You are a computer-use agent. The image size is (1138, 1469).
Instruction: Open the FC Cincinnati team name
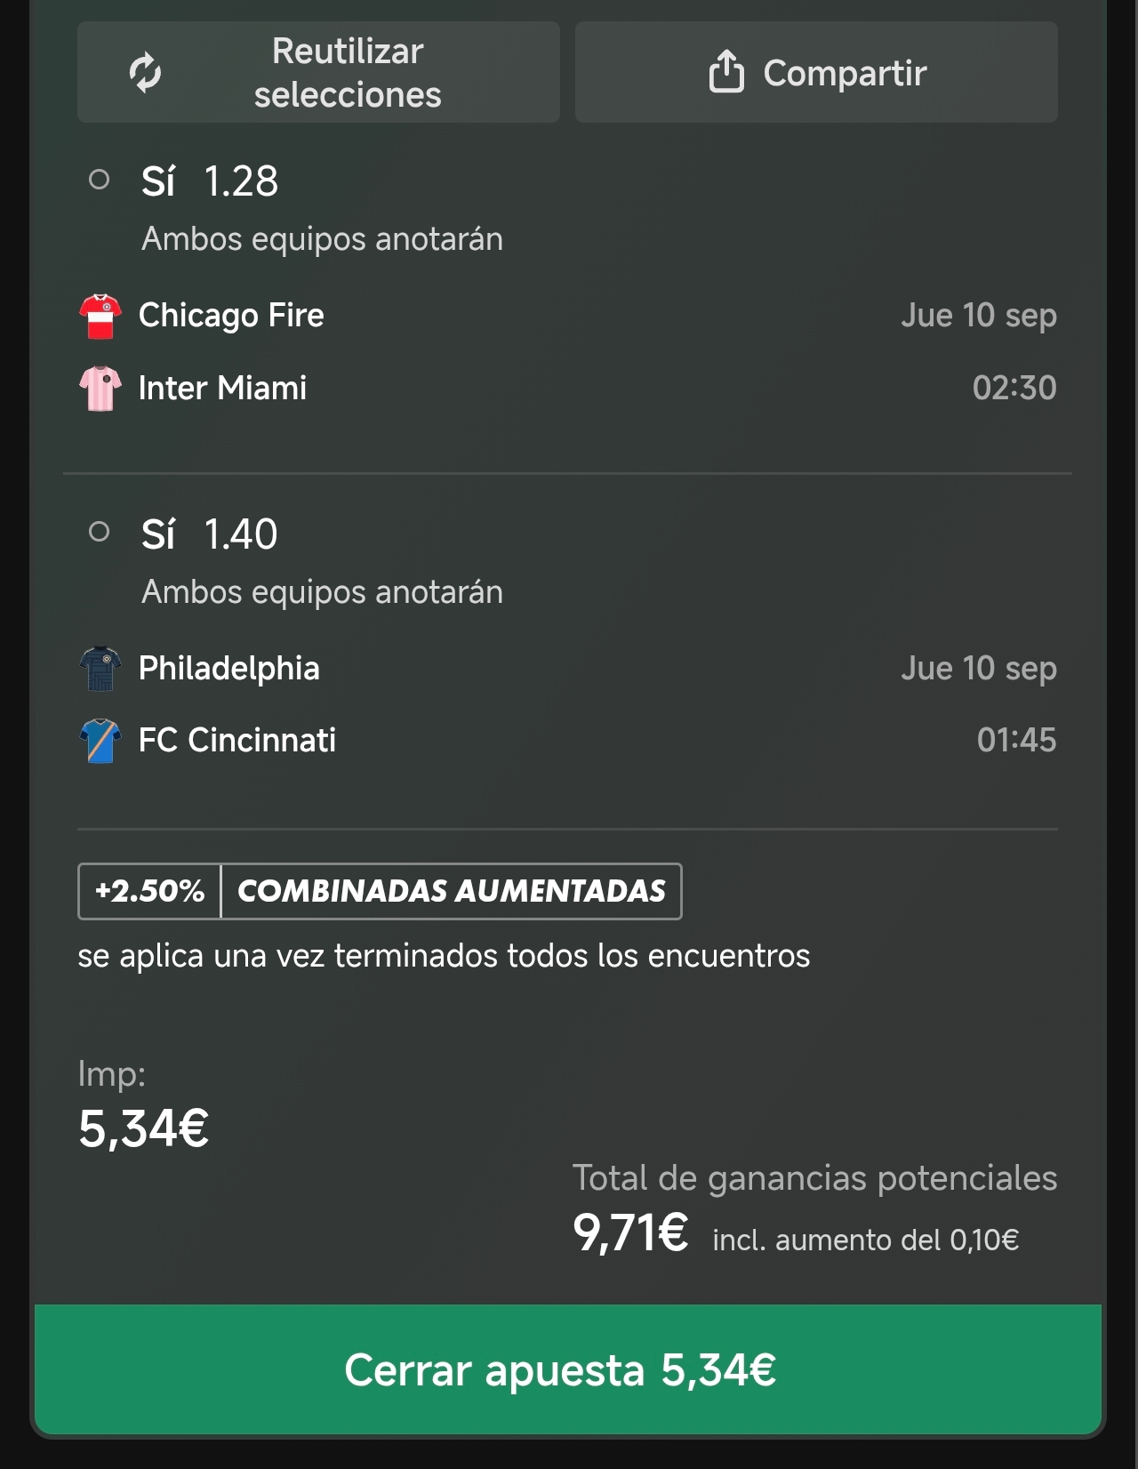(237, 741)
